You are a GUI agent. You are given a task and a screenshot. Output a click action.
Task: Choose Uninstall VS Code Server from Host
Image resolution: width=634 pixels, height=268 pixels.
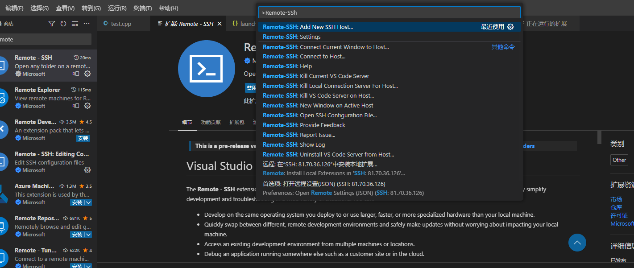(x=389, y=154)
